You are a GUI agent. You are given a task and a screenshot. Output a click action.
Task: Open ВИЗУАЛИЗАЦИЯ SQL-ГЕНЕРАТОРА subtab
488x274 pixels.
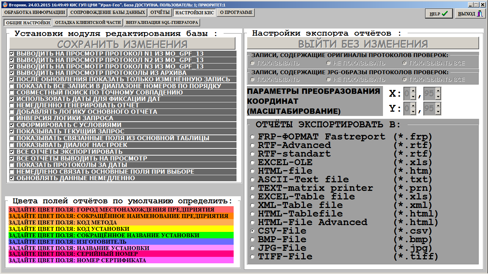(162, 22)
